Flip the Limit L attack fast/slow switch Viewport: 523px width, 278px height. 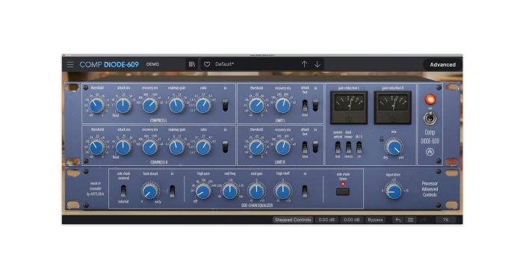coord(305,105)
